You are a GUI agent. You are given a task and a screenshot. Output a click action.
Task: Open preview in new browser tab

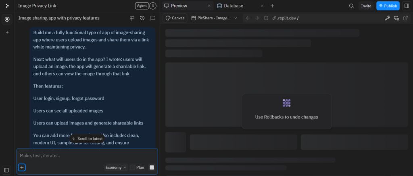(405, 18)
